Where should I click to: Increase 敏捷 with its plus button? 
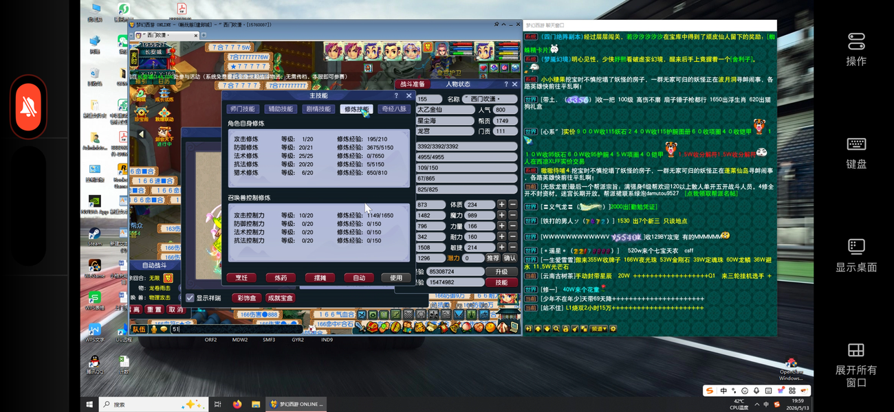point(502,247)
